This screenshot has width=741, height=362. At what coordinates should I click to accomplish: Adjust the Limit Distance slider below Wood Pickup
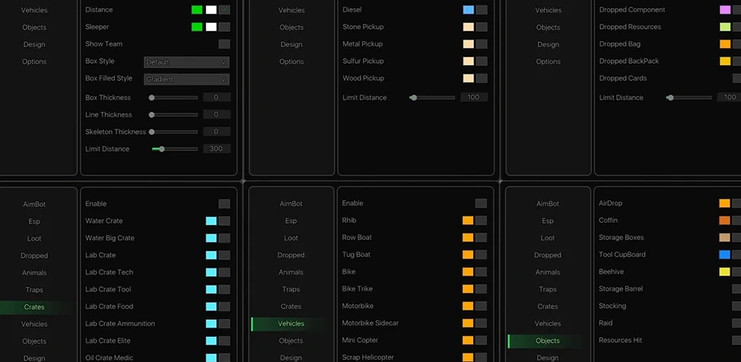(x=432, y=98)
